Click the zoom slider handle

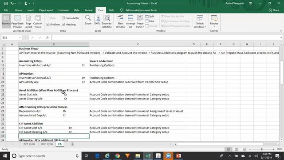(262, 149)
